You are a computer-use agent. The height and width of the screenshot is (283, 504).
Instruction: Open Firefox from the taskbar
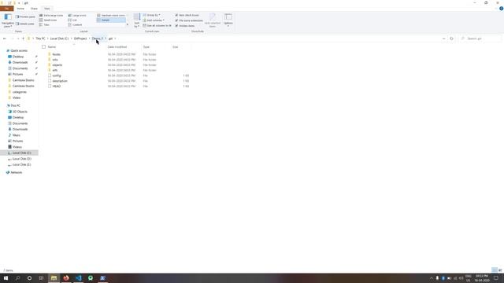pyautogui.click(x=66, y=277)
